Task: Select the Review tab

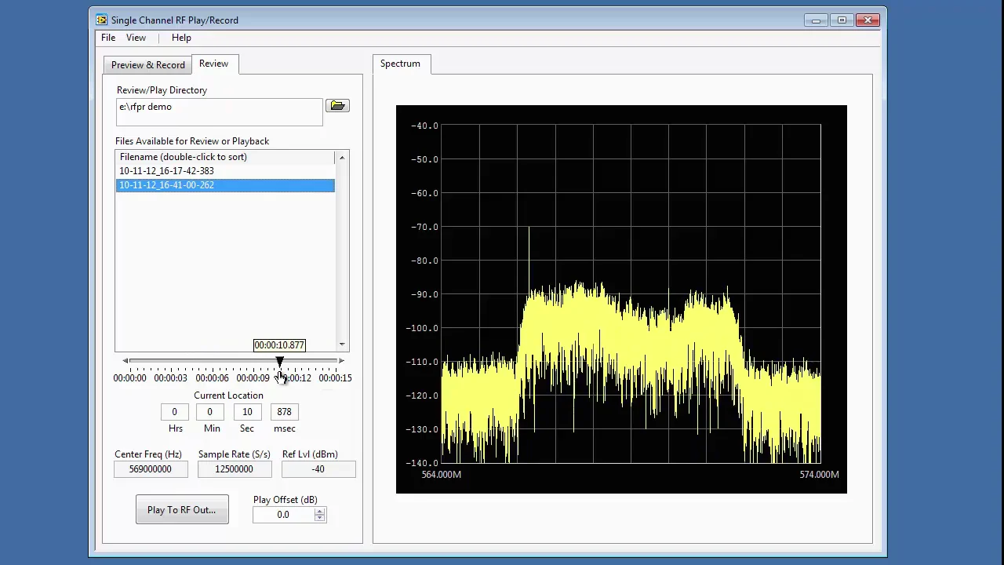Action: (213, 64)
